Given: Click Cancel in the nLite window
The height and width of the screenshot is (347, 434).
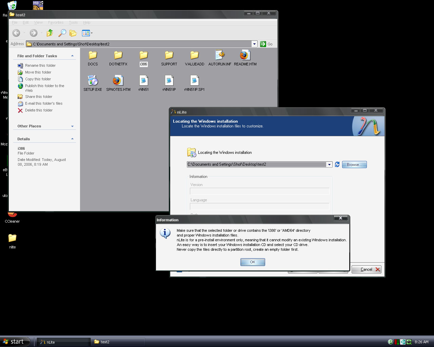Looking at the screenshot, I should [x=367, y=269].
